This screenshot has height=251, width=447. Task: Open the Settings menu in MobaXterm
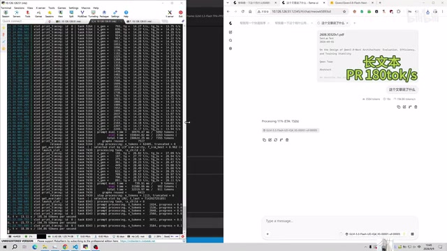tap(73, 8)
